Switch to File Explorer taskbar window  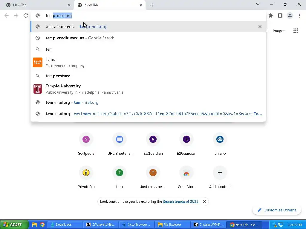pos(172,225)
